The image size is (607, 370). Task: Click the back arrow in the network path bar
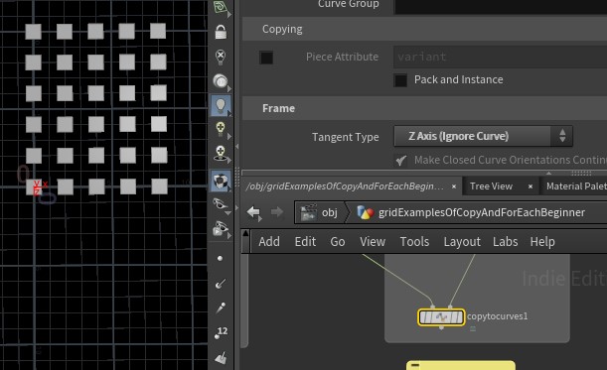coord(253,212)
